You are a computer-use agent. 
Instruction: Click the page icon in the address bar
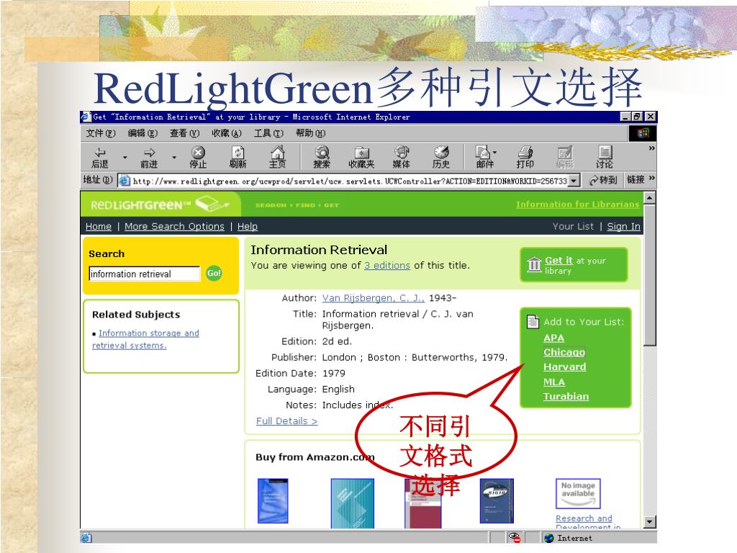(125, 181)
